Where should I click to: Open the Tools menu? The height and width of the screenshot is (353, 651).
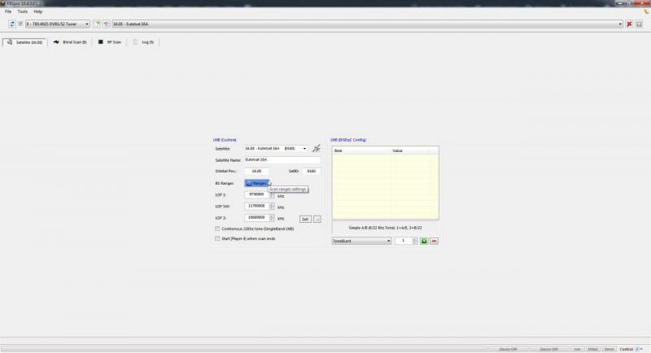click(x=23, y=11)
